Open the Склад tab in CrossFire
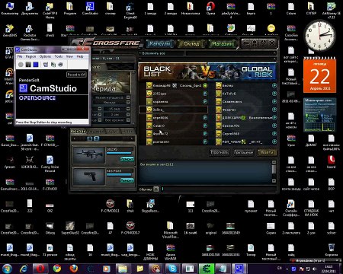The width and height of the screenshot is (343, 274). [191, 43]
